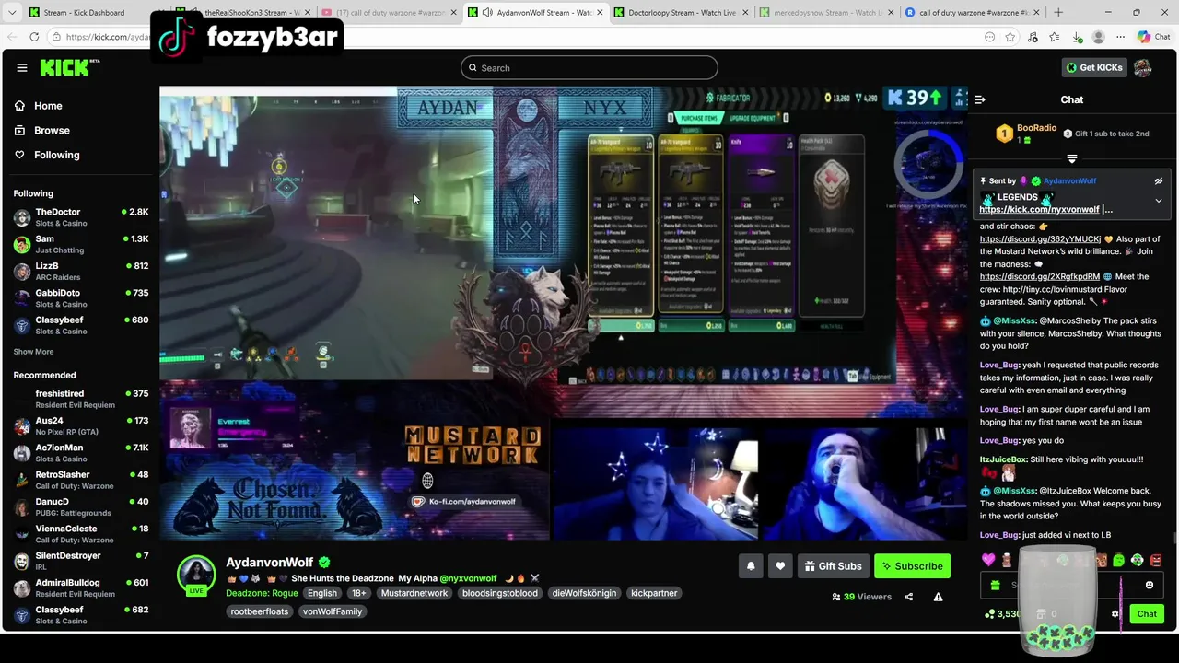
Task: Send the green blob quick emote
Action: click(x=1118, y=560)
